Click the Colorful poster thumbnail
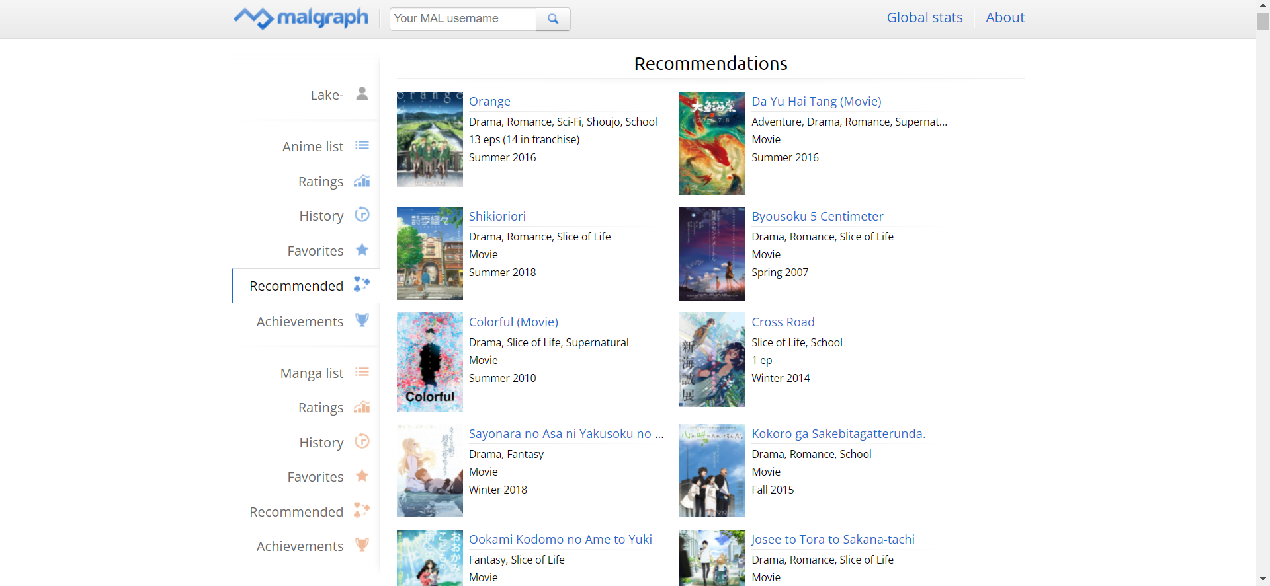This screenshot has width=1270, height=586. (x=430, y=362)
